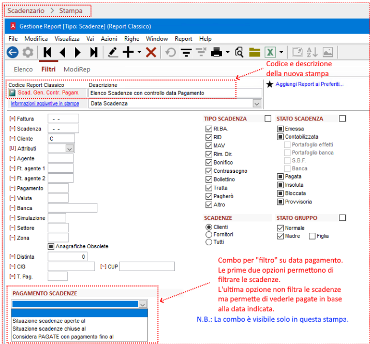Switch to the Elenco tab
The height and width of the screenshot is (344, 370).
(23, 69)
